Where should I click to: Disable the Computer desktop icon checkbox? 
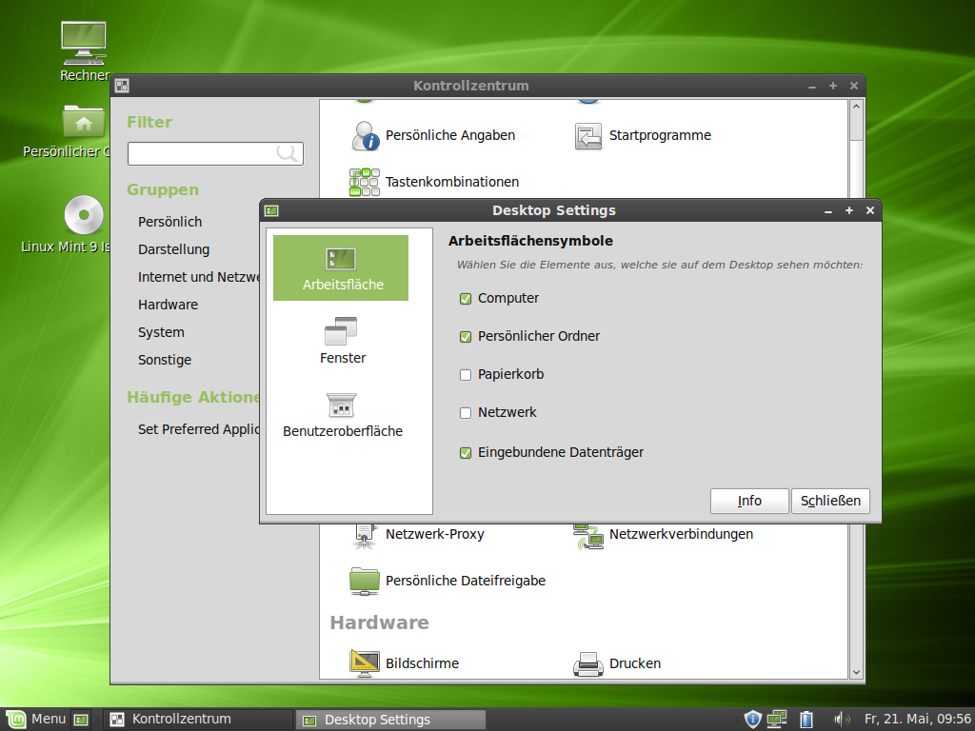pos(465,298)
